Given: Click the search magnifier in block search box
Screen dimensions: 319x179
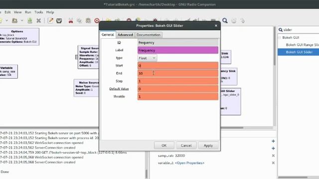Looking at the screenshot, I should point(281,30).
